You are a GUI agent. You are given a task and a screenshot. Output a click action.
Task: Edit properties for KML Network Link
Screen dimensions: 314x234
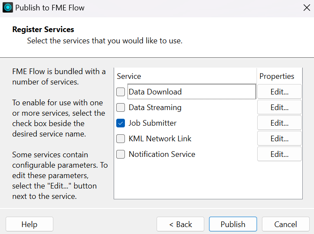279,138
